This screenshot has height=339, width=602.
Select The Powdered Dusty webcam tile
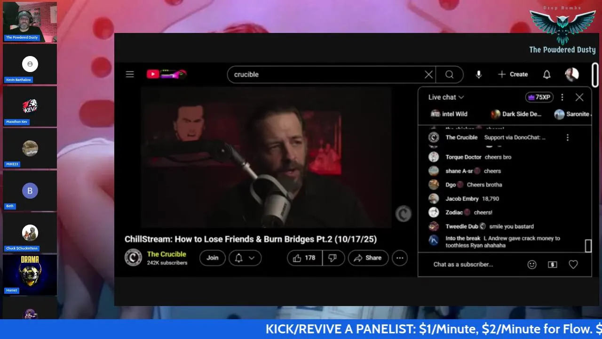[x=30, y=22]
